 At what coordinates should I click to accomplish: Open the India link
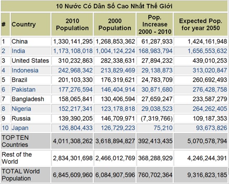pos(18,51)
